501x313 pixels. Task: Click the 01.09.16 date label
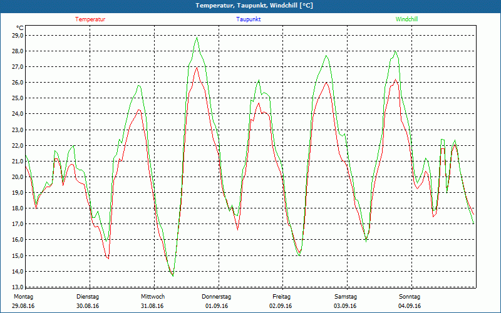click(217, 306)
